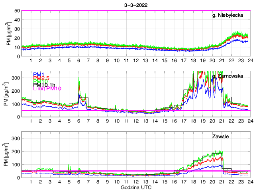Select the PM2.5 legend entry
The height and width of the screenshot is (191, 255).
41,78
